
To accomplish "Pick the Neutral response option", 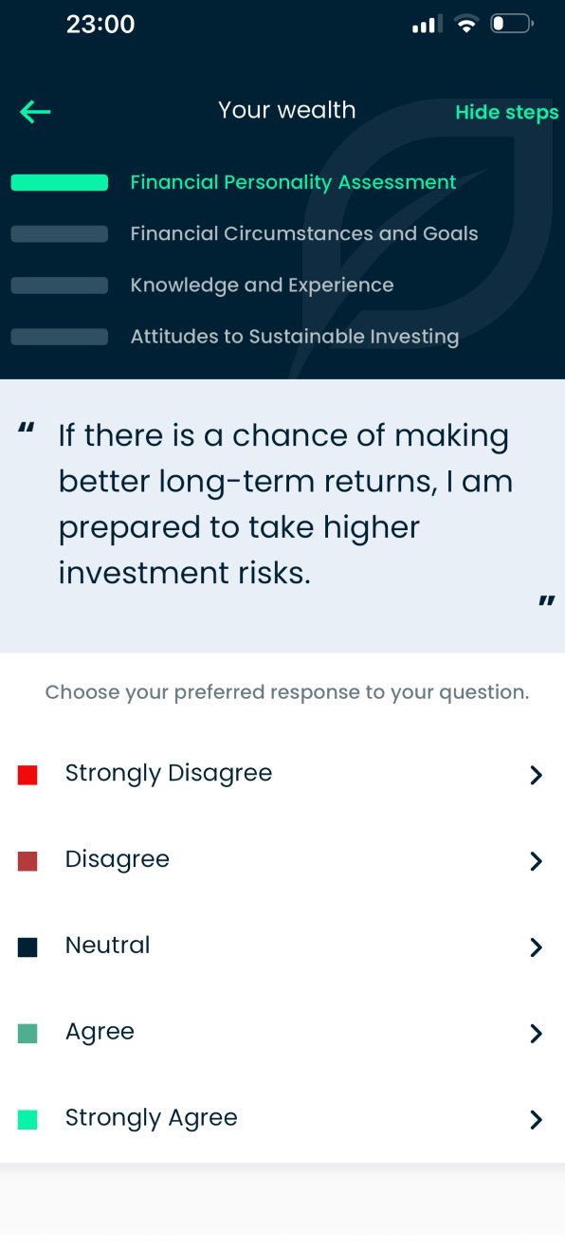I will coord(282,946).
